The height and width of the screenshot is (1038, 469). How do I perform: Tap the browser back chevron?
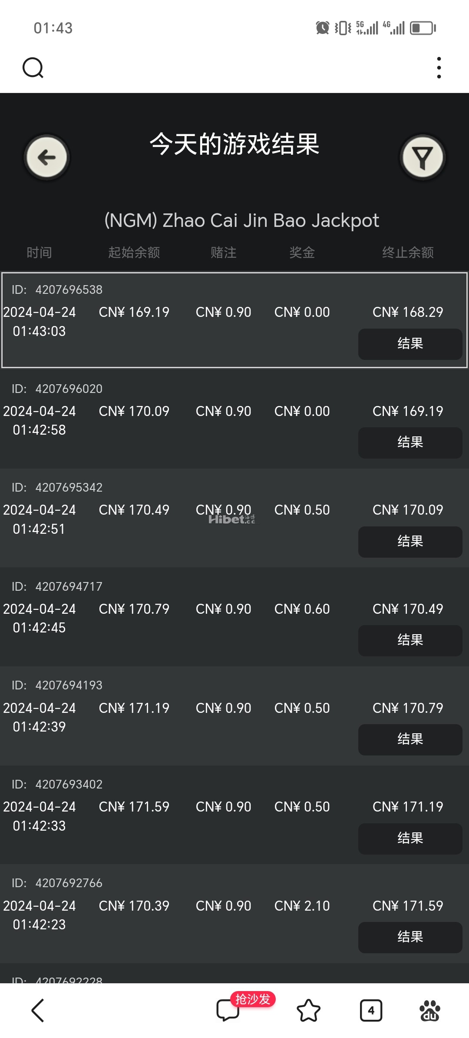(38, 1010)
